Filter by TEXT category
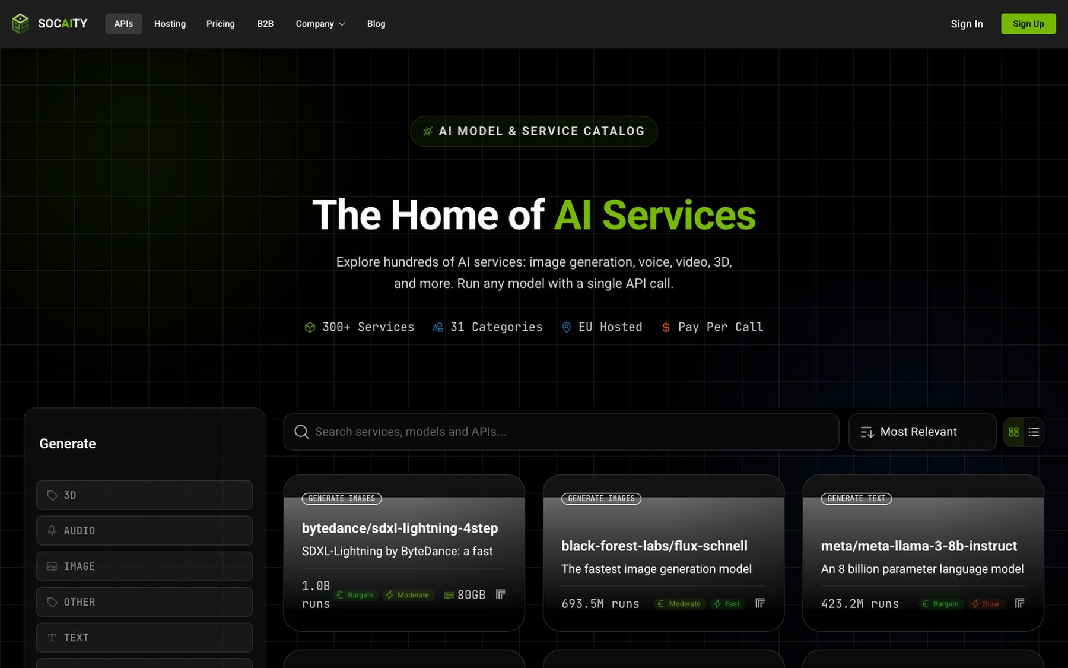The height and width of the screenshot is (668, 1068). 144,638
